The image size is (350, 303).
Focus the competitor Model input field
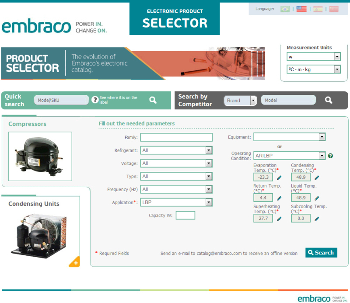288,100
